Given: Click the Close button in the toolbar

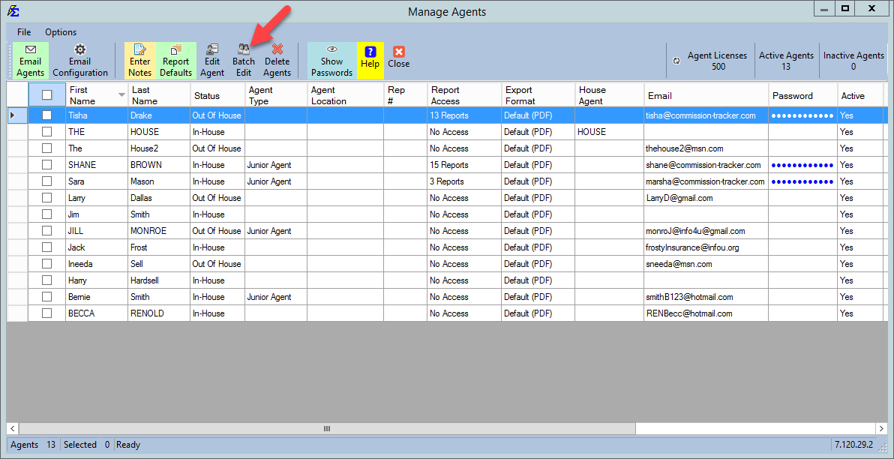Looking at the screenshot, I should 398,60.
